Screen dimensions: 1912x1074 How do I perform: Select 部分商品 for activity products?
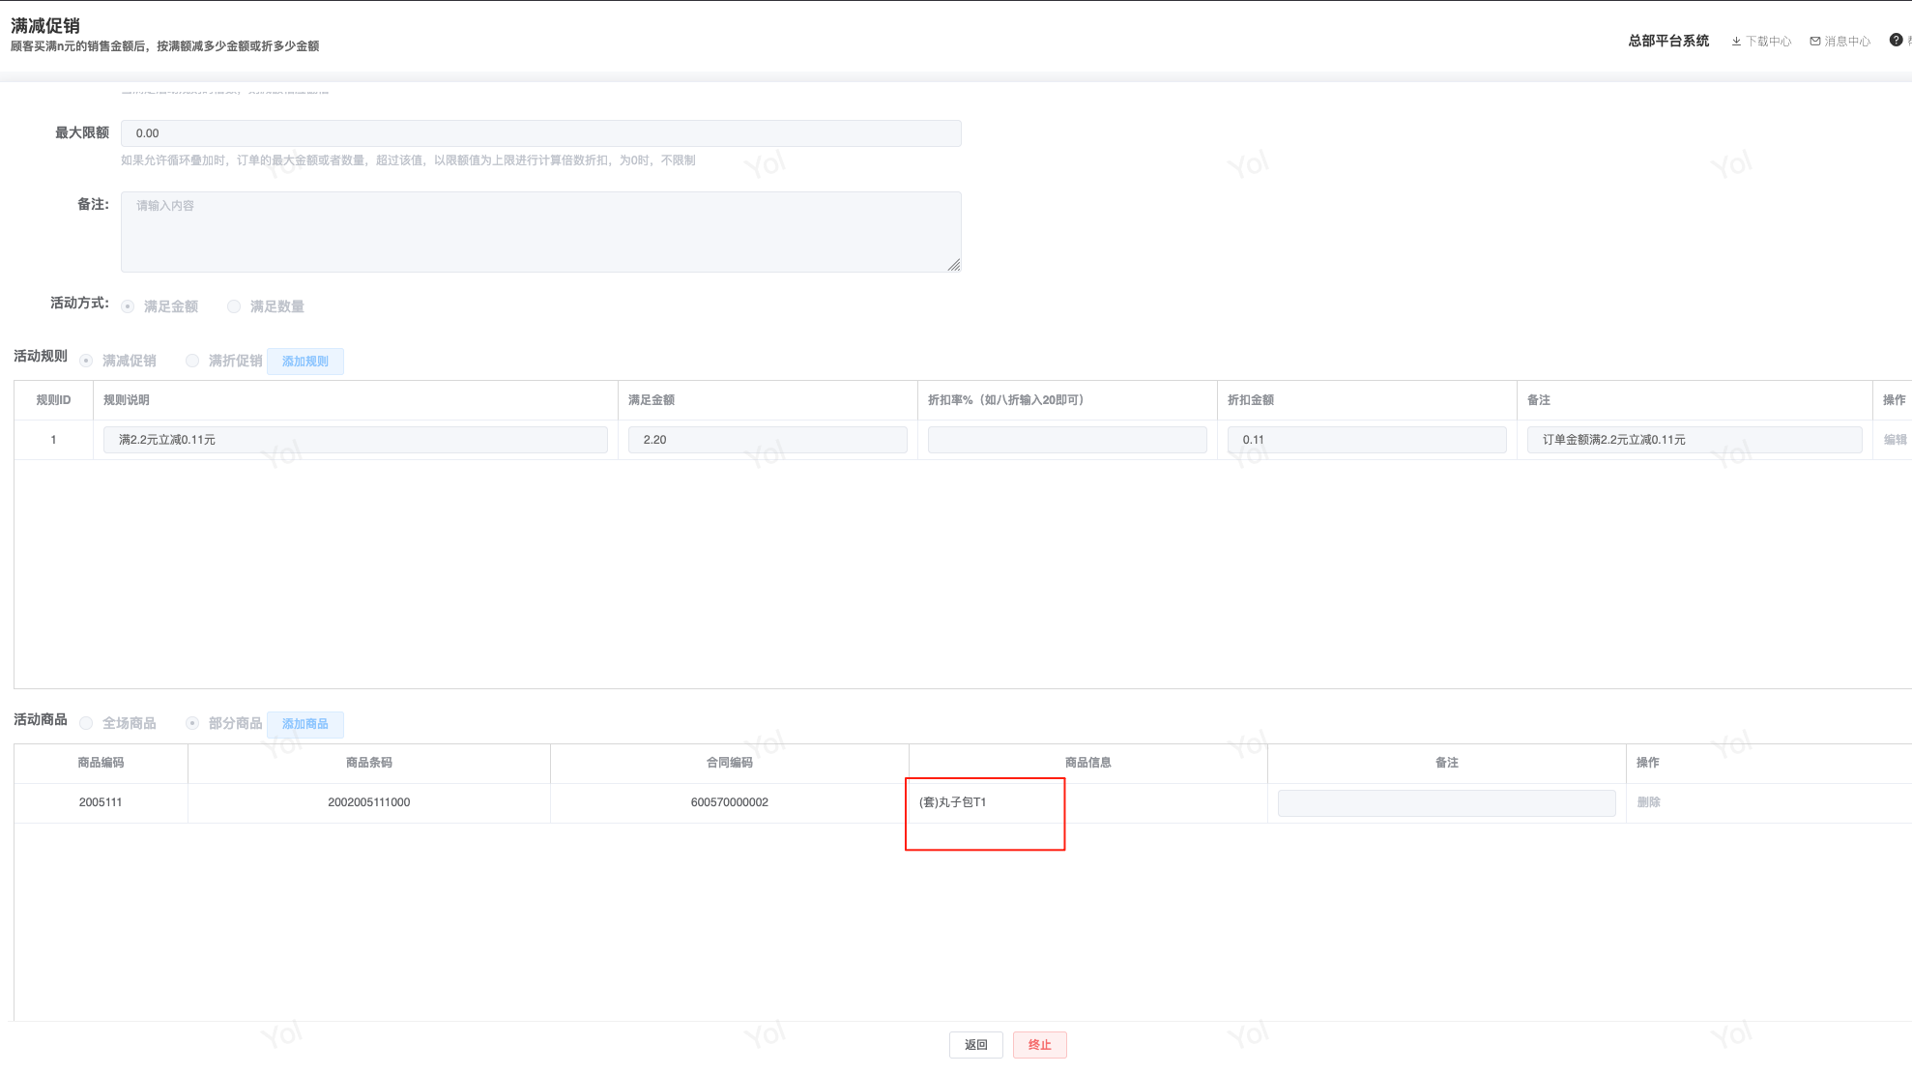coord(192,723)
